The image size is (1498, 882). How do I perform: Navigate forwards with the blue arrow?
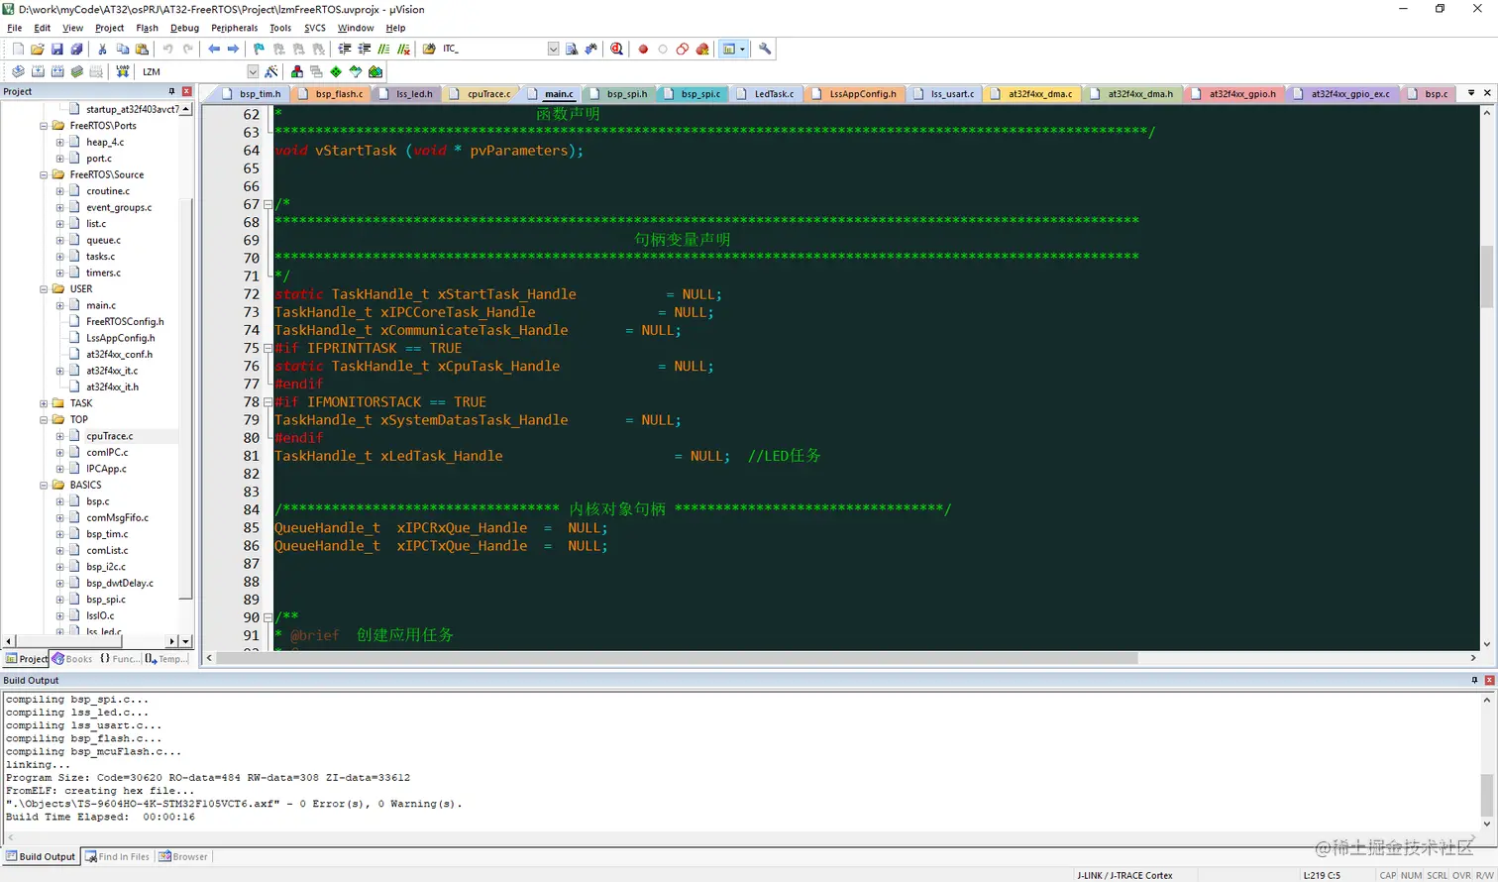[x=234, y=49]
